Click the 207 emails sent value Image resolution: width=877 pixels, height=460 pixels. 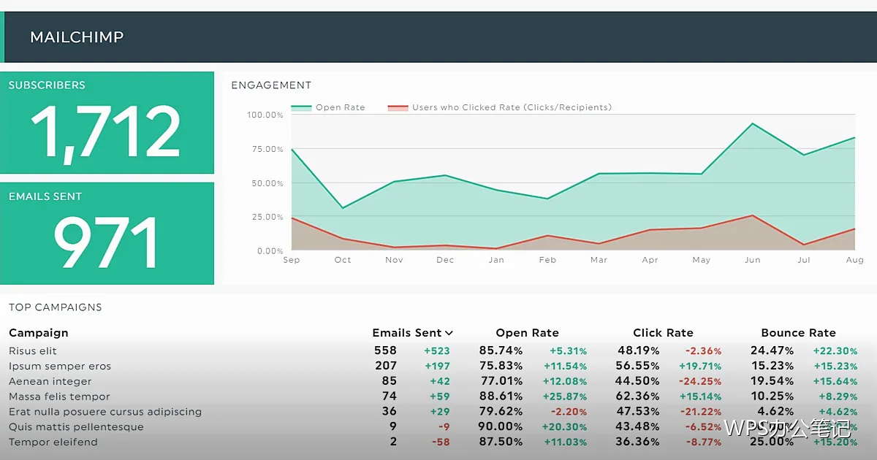tap(386, 367)
